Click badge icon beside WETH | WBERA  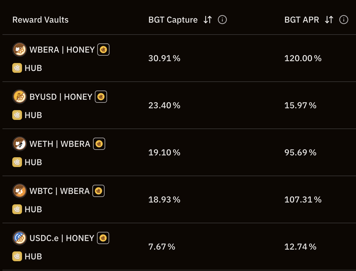click(99, 144)
